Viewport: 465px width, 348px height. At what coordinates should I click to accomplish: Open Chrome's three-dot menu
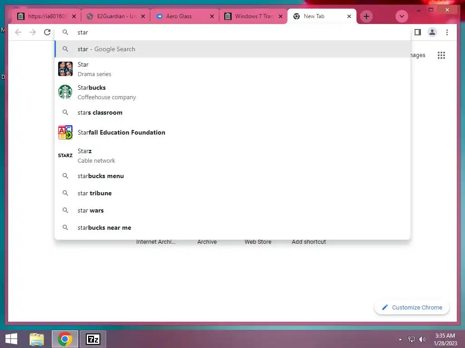(x=447, y=32)
